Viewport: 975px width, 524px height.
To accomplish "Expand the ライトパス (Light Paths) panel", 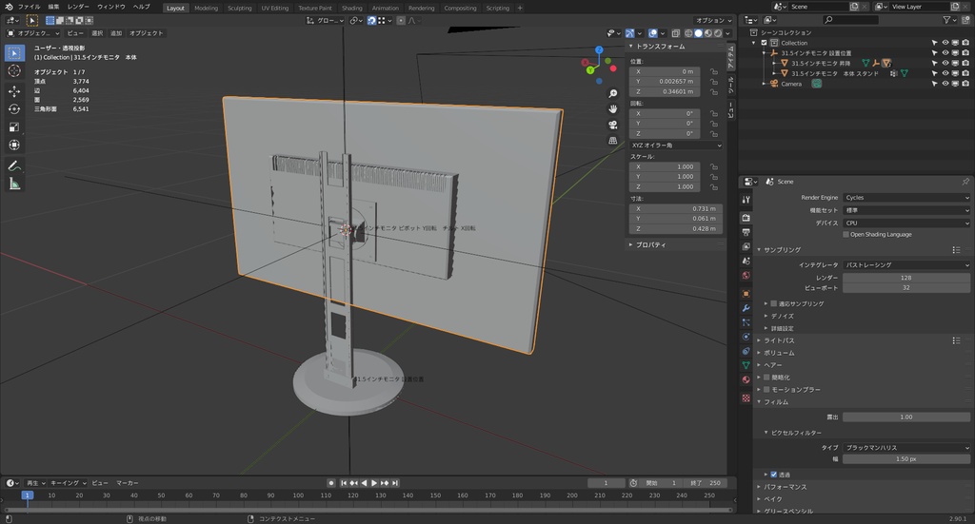I will [x=781, y=340].
